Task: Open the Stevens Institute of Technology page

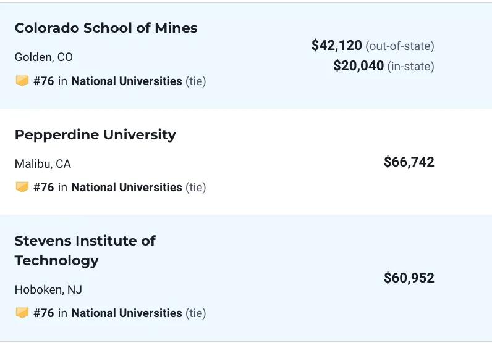Action: pyautogui.click(x=85, y=250)
